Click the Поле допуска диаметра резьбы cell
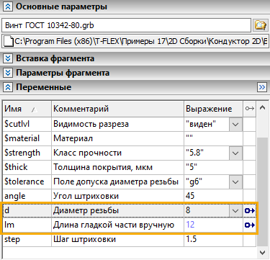270x260 pixels. tap(117, 181)
